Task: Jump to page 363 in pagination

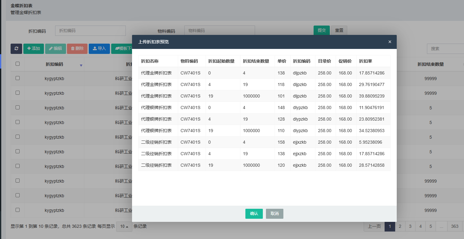Action: [x=455, y=226]
